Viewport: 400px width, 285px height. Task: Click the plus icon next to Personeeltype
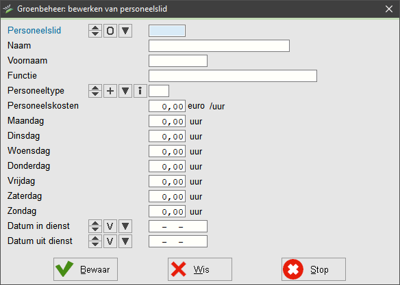110,91
